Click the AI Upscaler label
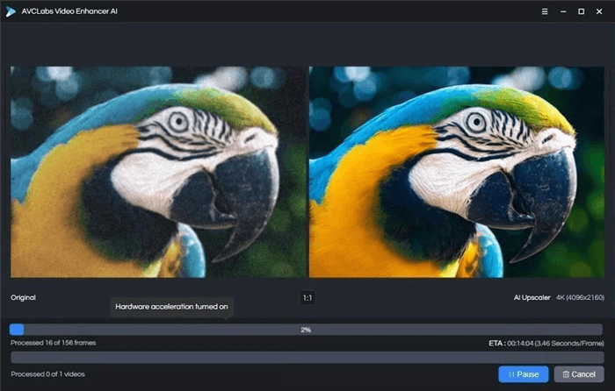This screenshot has width=615, height=391. 531,298
